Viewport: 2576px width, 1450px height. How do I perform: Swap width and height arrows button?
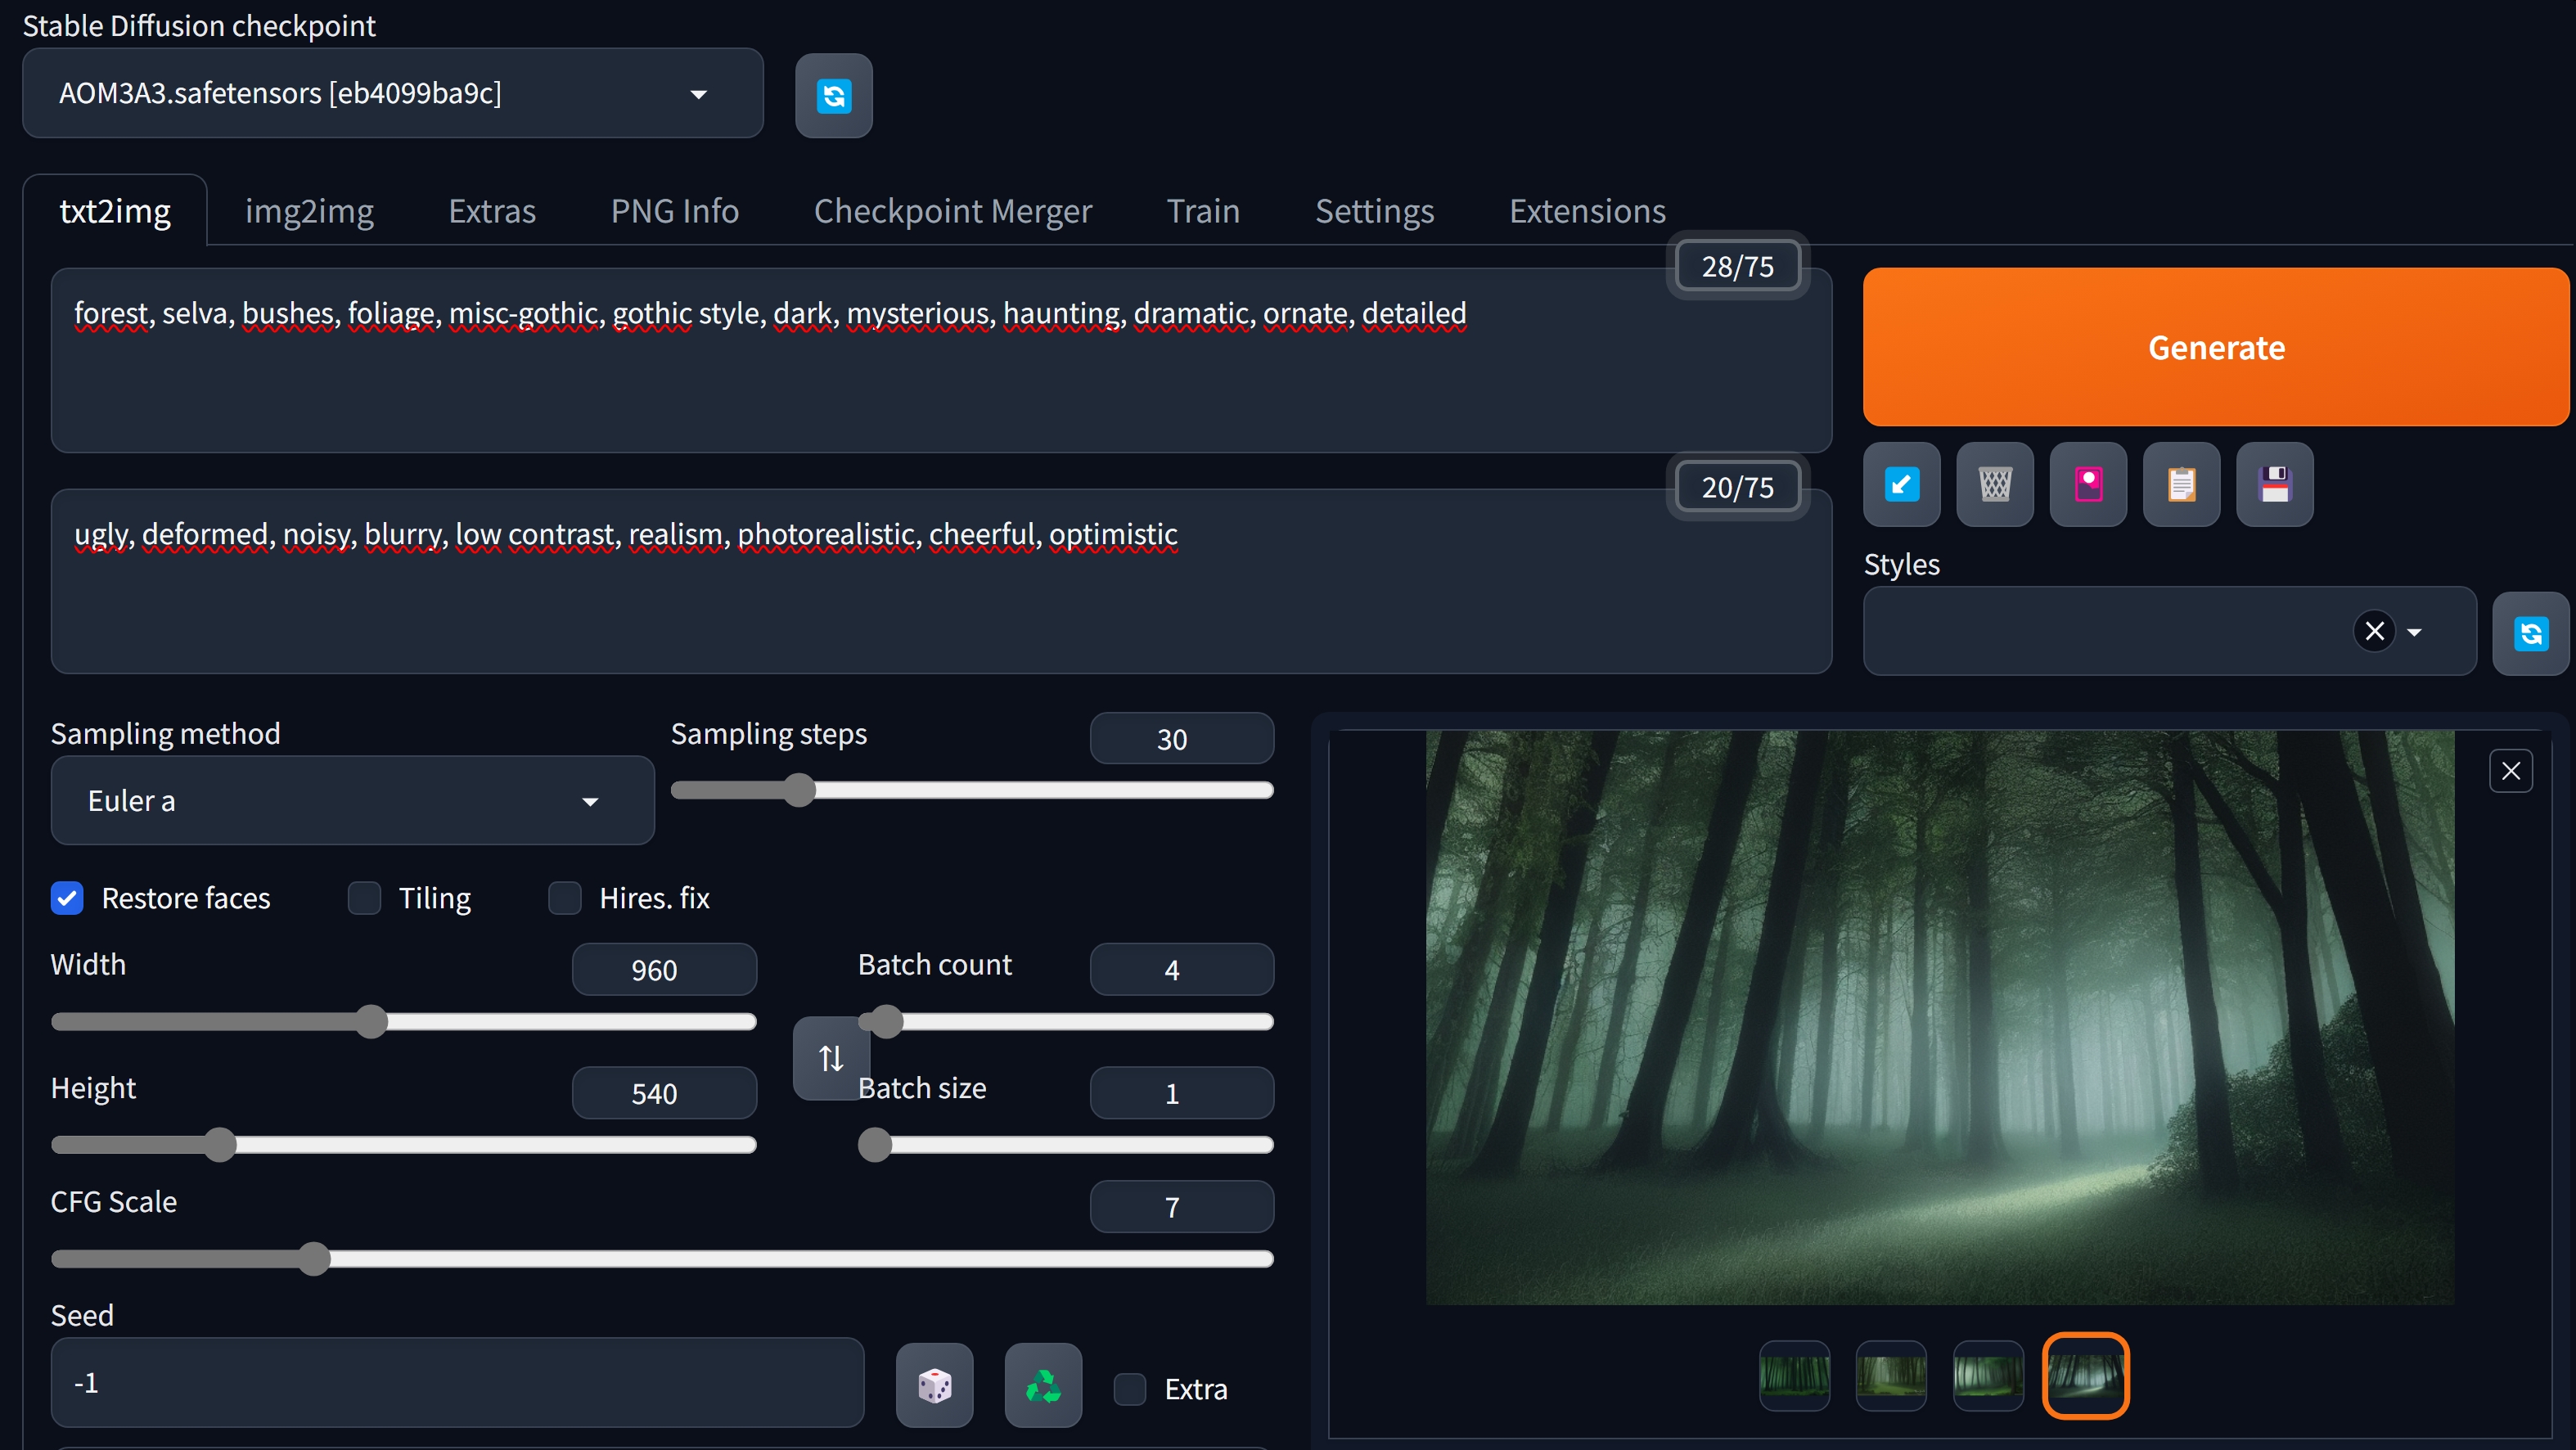pyautogui.click(x=831, y=1058)
